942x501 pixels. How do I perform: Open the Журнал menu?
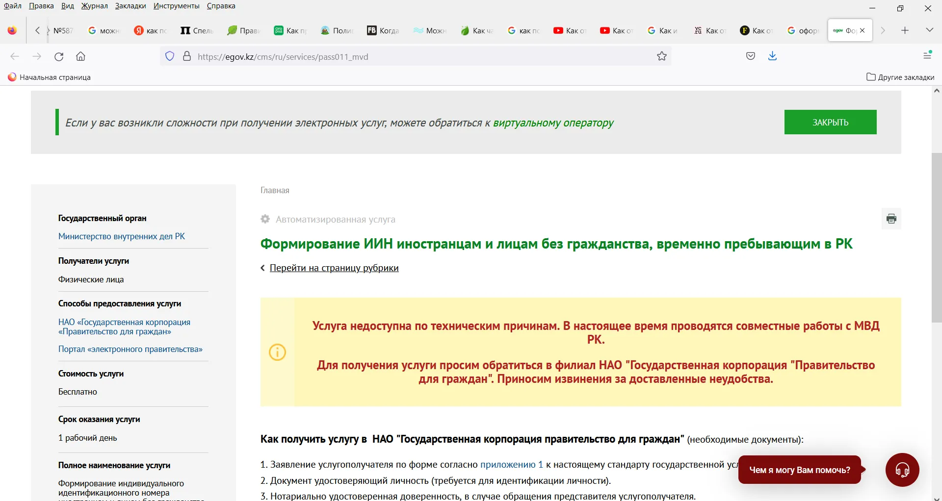tap(94, 6)
